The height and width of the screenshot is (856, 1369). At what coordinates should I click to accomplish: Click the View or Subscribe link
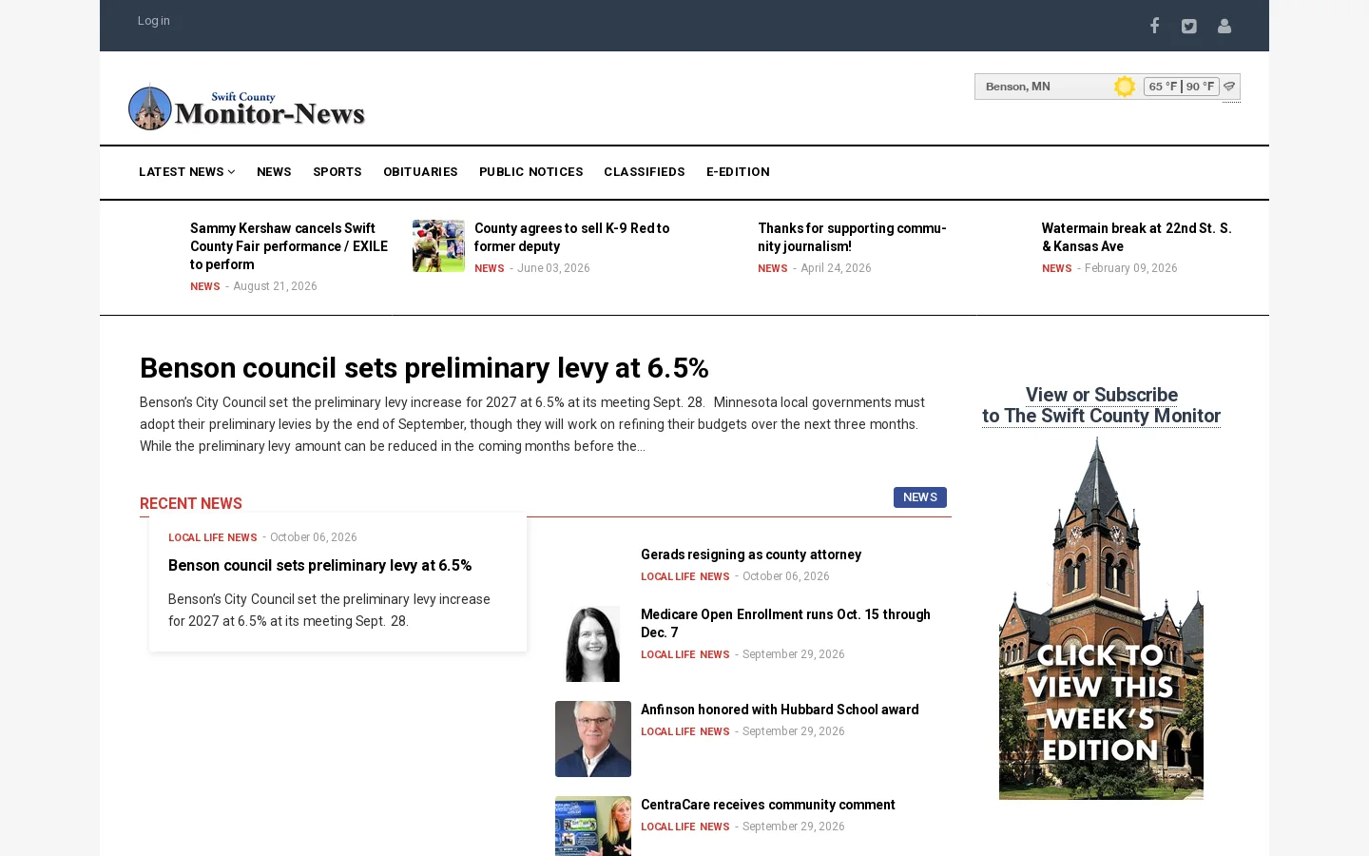tap(1101, 405)
